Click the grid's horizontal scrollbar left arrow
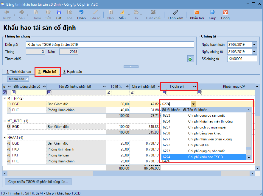Image resolution: width=263 pixels, height=196 pixels. click(5, 173)
